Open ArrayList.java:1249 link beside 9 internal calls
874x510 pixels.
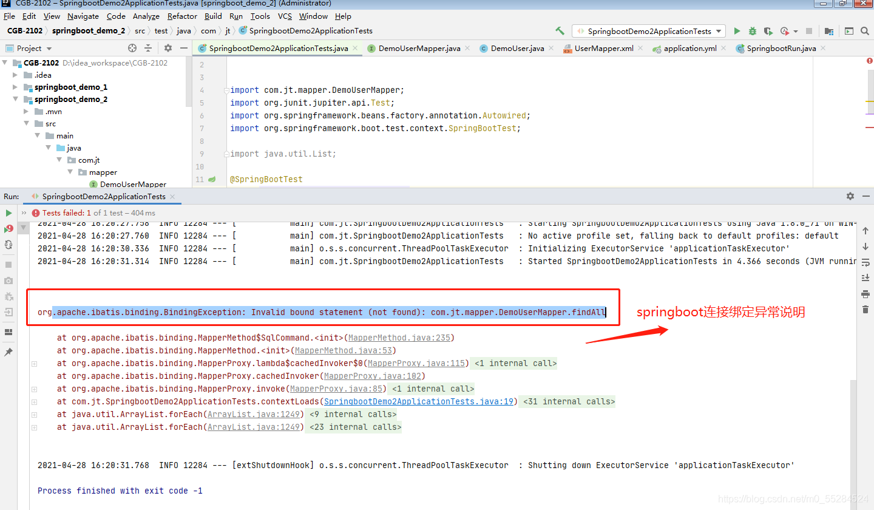click(254, 414)
